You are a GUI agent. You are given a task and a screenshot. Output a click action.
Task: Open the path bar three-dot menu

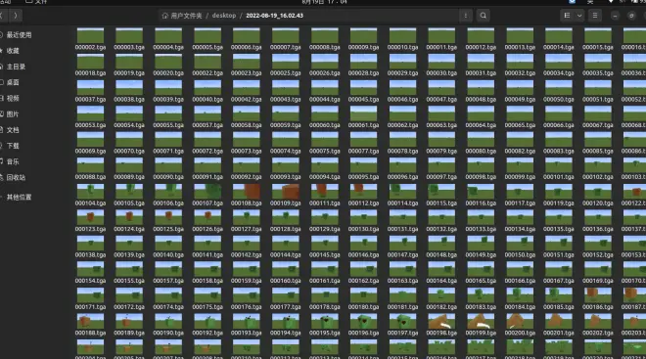pyautogui.click(x=466, y=16)
